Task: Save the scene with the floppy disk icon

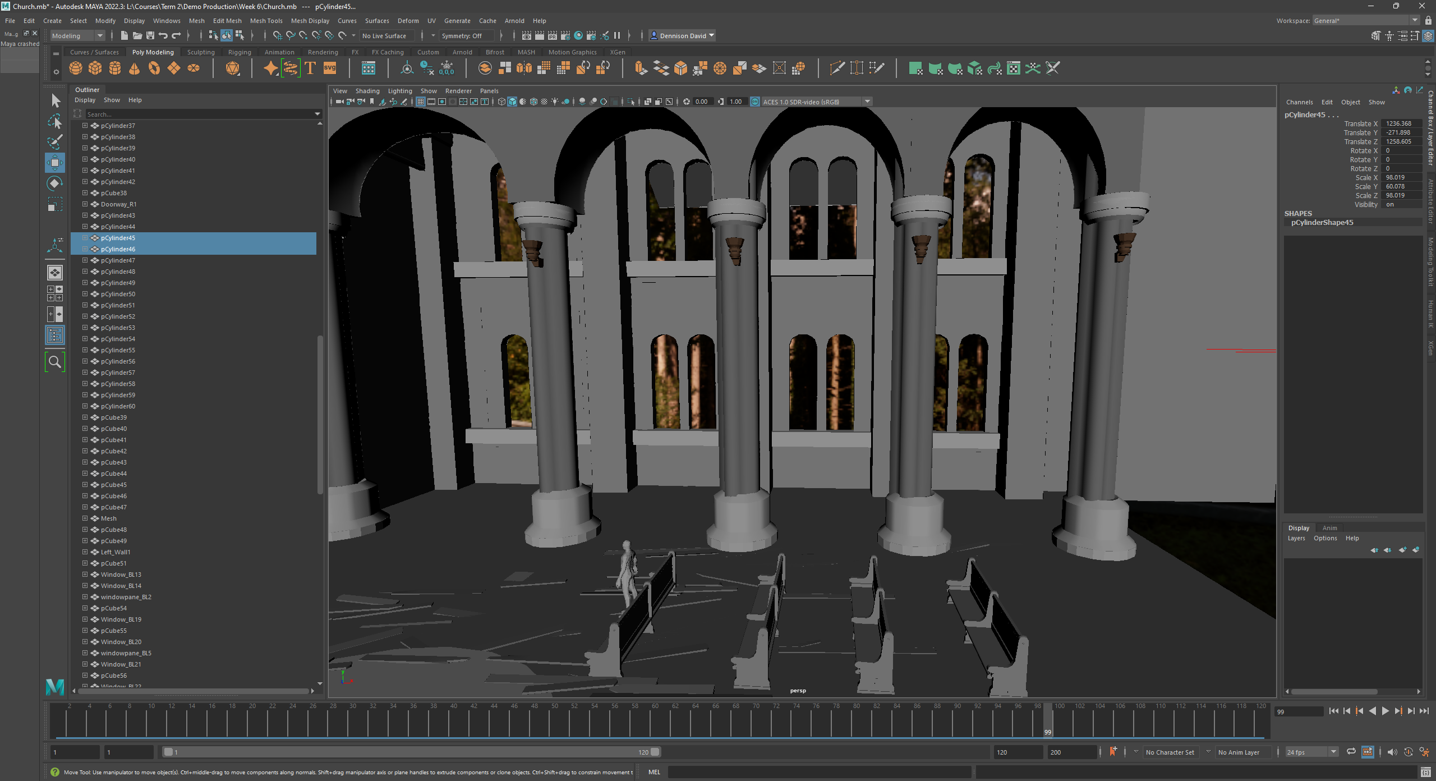Action: tap(150, 35)
